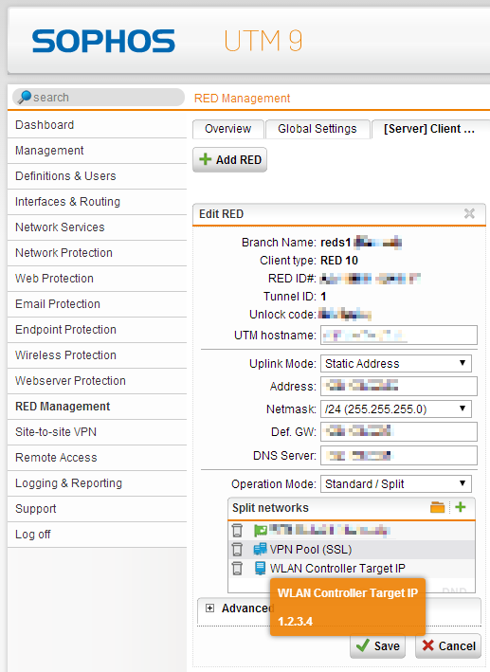
Task: Open Network Services menu
Action: [x=98, y=227]
